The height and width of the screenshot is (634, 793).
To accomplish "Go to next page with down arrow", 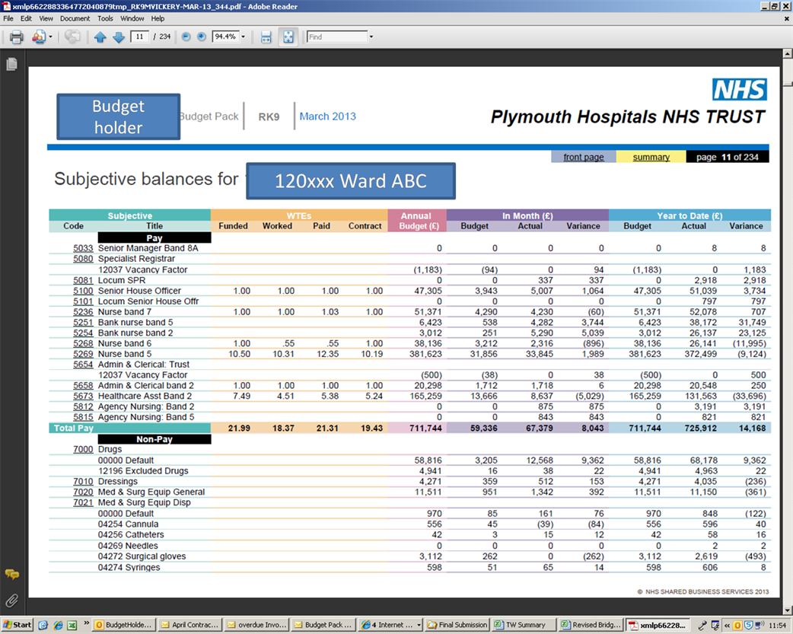I will [x=119, y=37].
